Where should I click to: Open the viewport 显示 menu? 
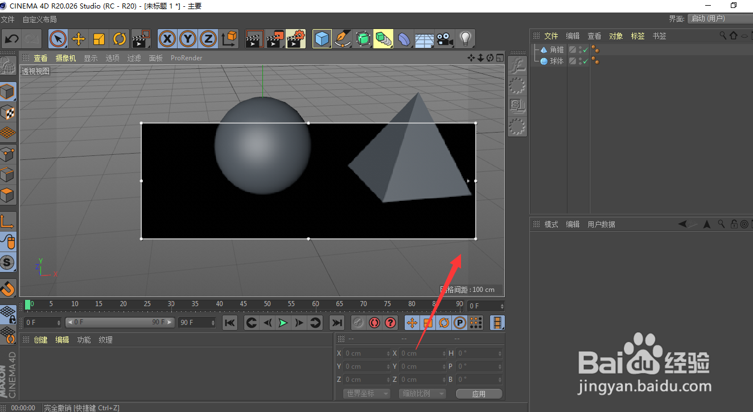point(90,58)
